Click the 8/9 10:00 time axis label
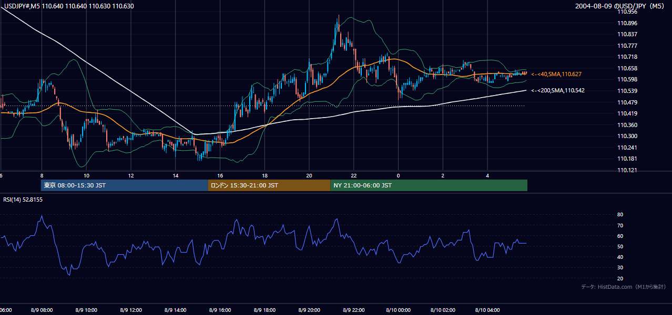This screenshot has width=672, height=315. (86, 310)
